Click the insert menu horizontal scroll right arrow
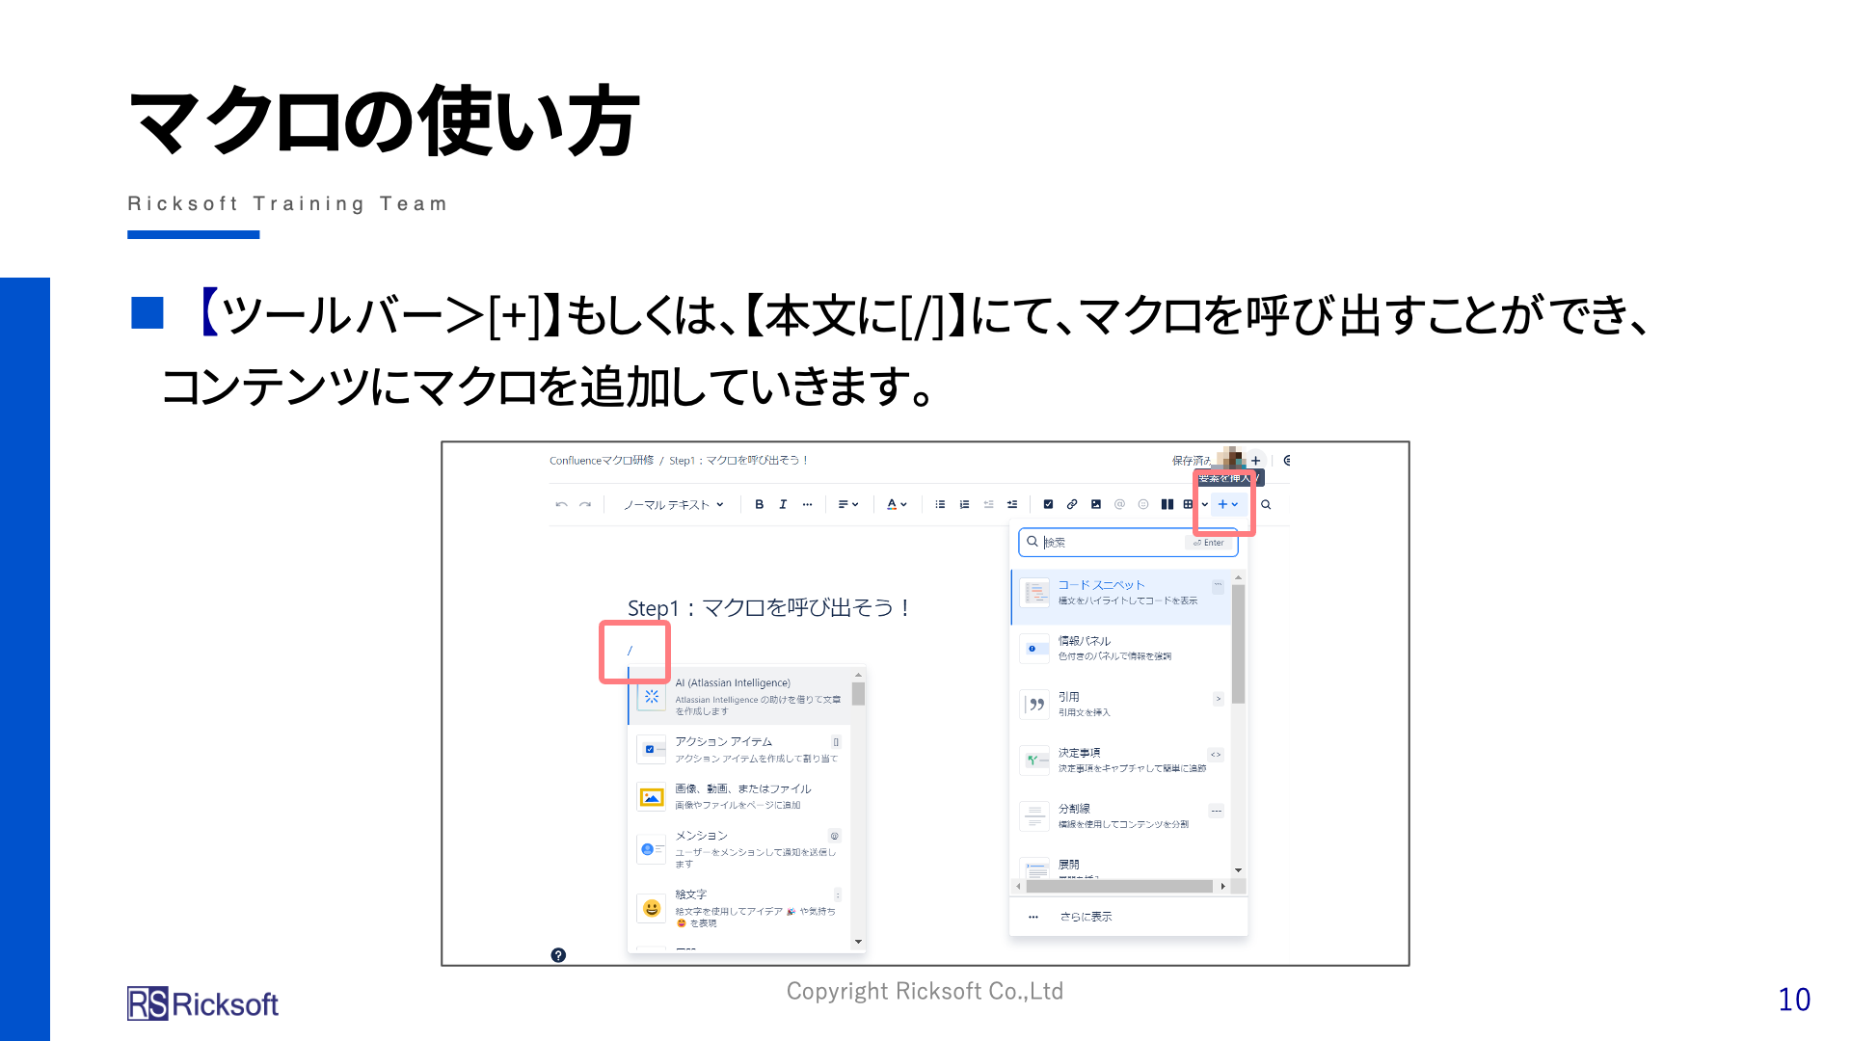Image resolution: width=1851 pixels, height=1041 pixels. (1223, 887)
